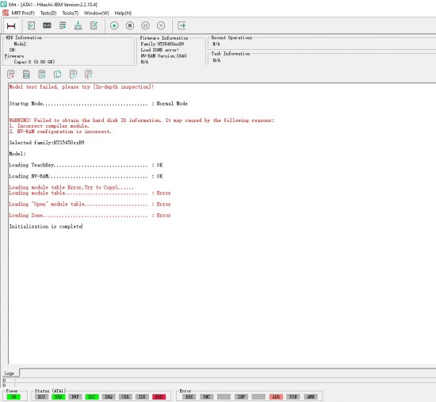Click 'Selected family:HTS5450xxB9' log line

[47, 143]
